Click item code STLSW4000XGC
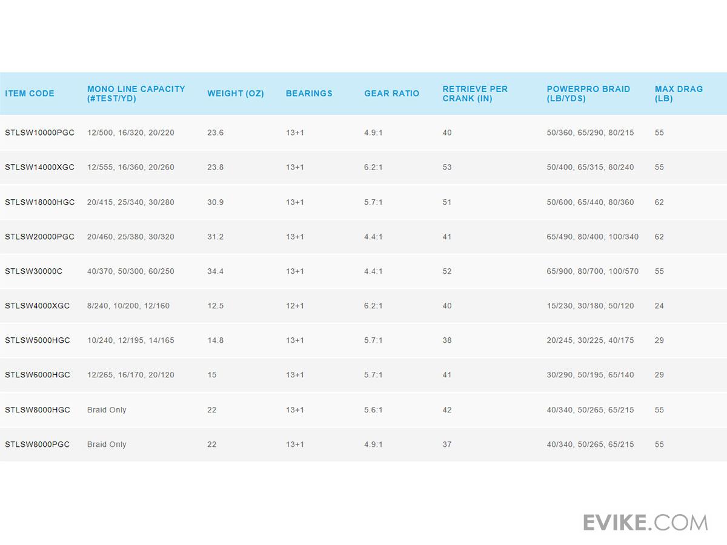 pos(38,306)
